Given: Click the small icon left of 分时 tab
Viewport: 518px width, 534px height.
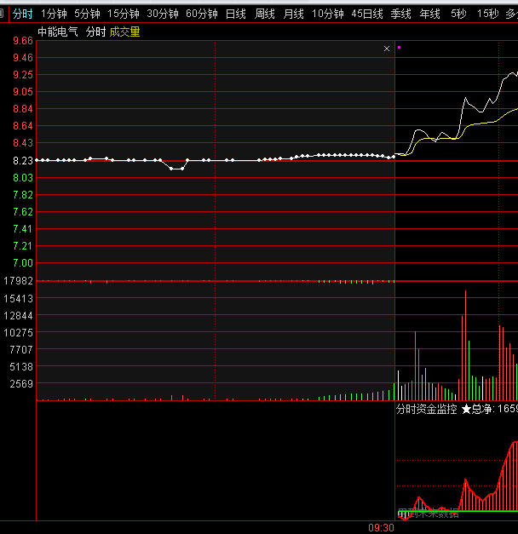Looking at the screenshot, I should pyautogui.click(x=3, y=14).
